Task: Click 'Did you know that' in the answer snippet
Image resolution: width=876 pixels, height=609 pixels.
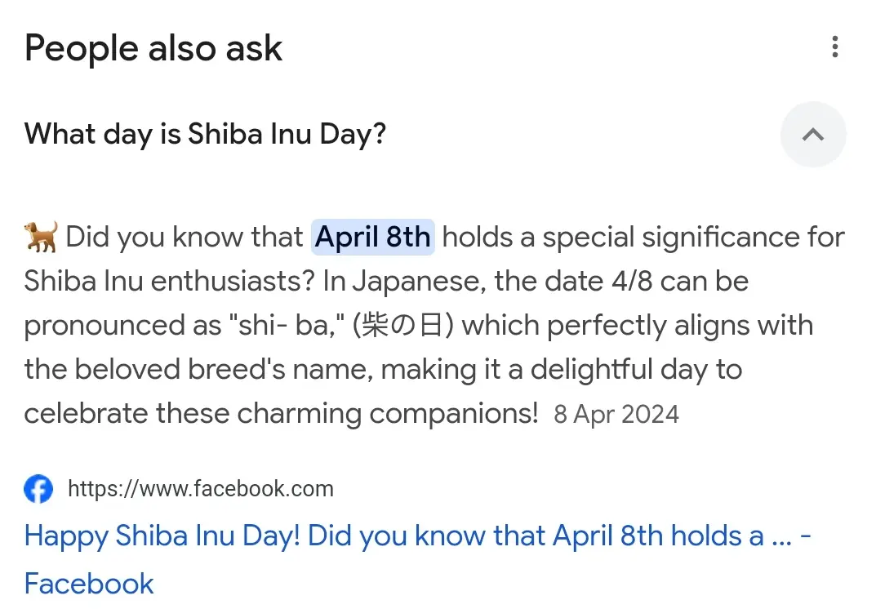Action: coord(184,238)
